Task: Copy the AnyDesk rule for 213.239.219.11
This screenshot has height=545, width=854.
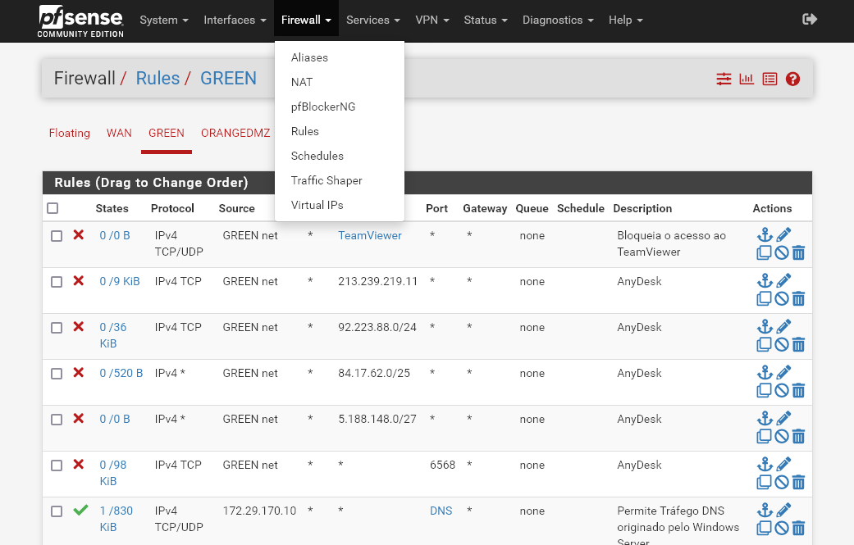Action: pos(764,298)
